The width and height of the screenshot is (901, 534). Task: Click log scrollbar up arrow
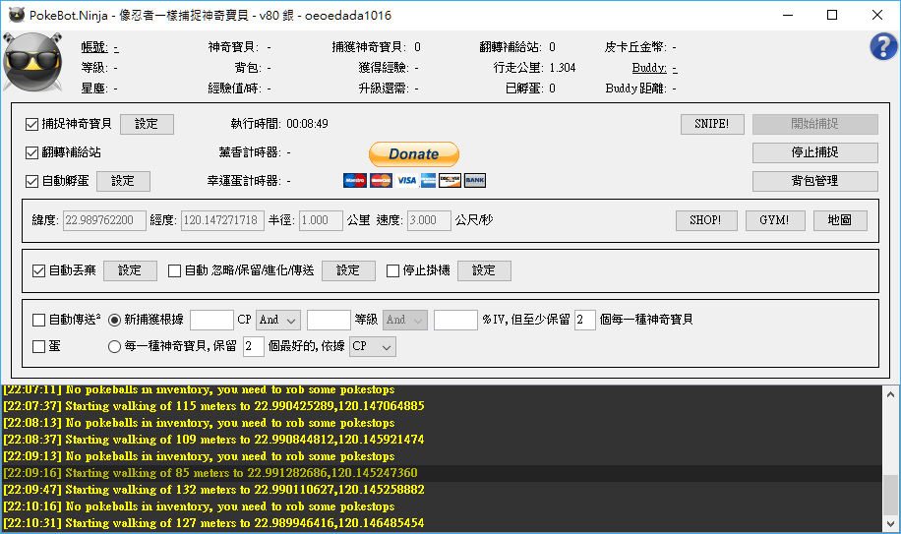tap(890, 394)
